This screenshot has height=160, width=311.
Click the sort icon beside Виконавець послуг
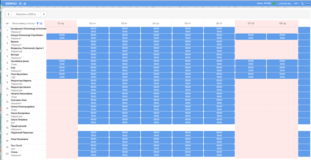click(41, 23)
